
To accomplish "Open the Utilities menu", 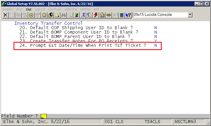I will (x=85, y=9).
